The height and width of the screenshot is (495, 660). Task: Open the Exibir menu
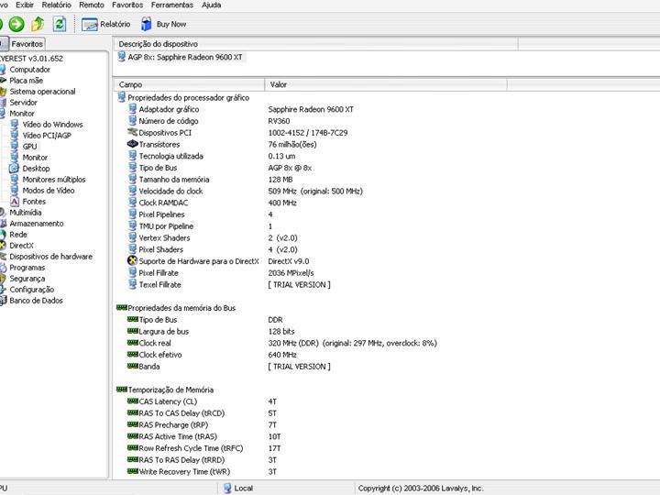(x=25, y=5)
